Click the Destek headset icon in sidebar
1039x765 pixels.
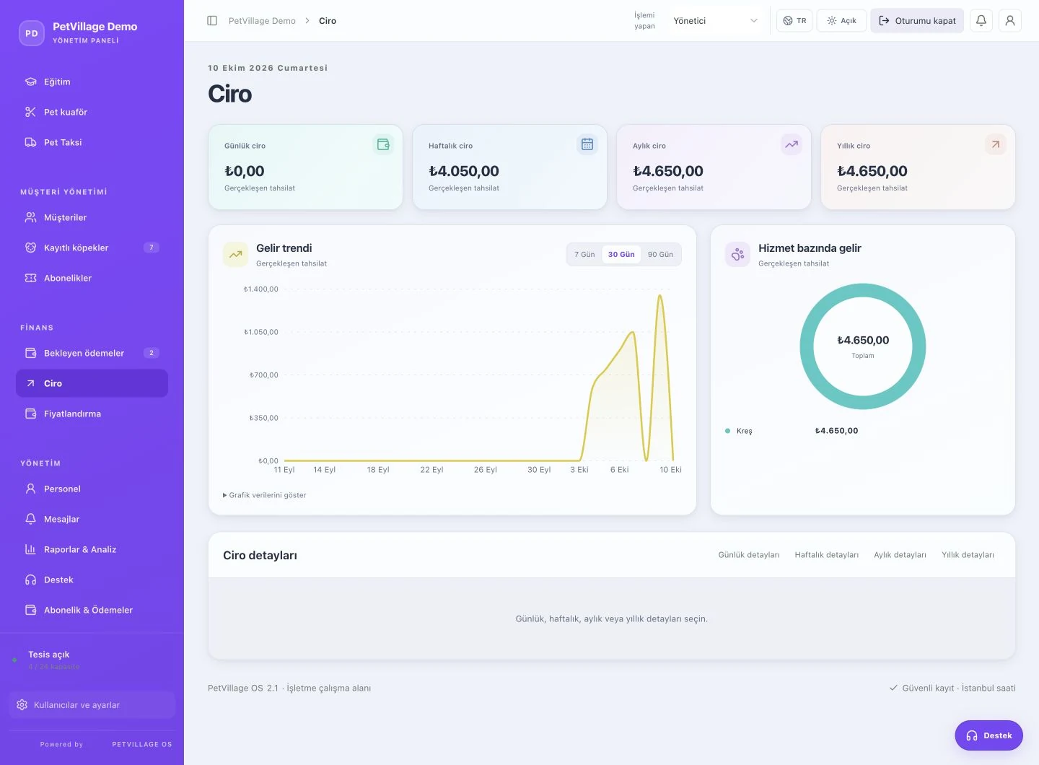pyautogui.click(x=30, y=580)
